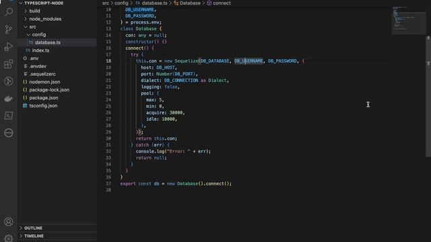The image size is (431, 242).
Task: Click 'con: any = null' on line 14
Action: click(x=145, y=35)
